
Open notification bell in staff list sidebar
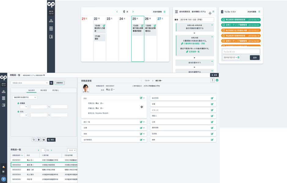3,167
